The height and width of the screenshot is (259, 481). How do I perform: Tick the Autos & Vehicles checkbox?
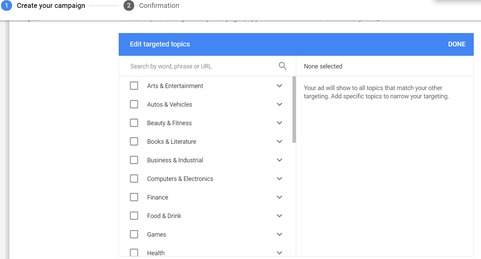[134, 104]
